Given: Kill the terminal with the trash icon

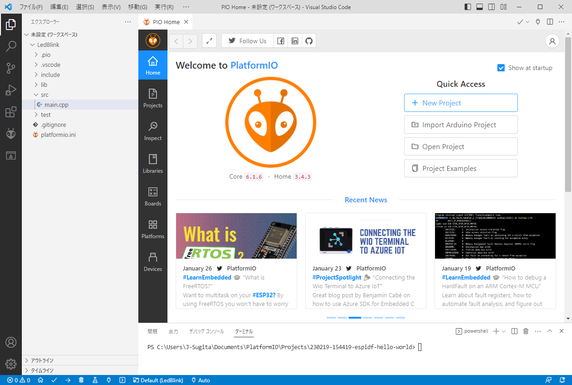Looking at the screenshot, I should coord(526,331).
